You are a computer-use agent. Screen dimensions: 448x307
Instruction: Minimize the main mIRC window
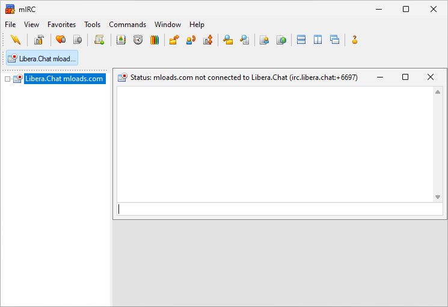[x=379, y=10]
